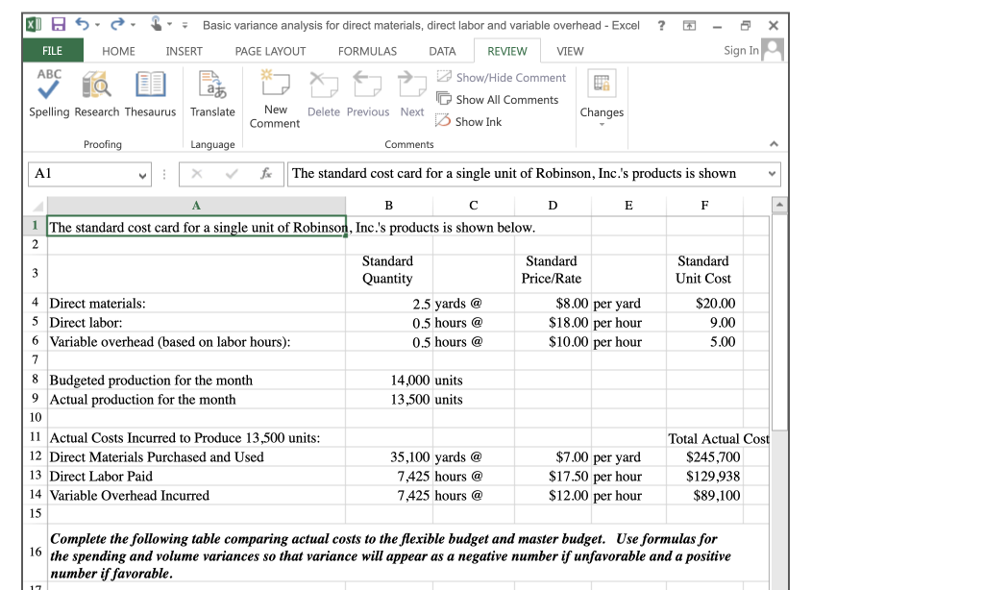Switch to the HOME tab

coord(118,52)
